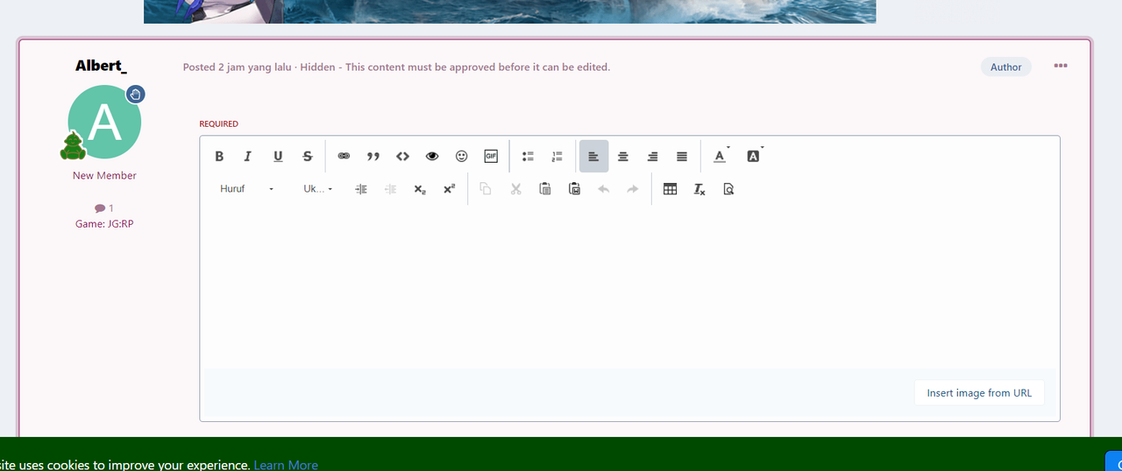
Task: Click inside the editor text area
Action: coord(629,287)
